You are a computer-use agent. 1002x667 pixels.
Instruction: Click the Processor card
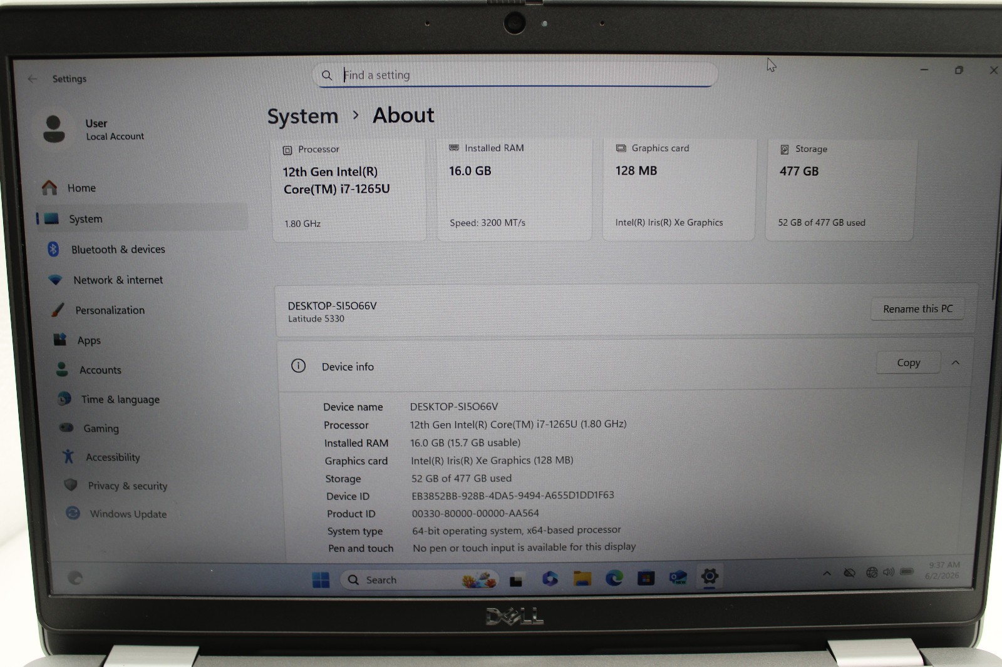(x=349, y=190)
